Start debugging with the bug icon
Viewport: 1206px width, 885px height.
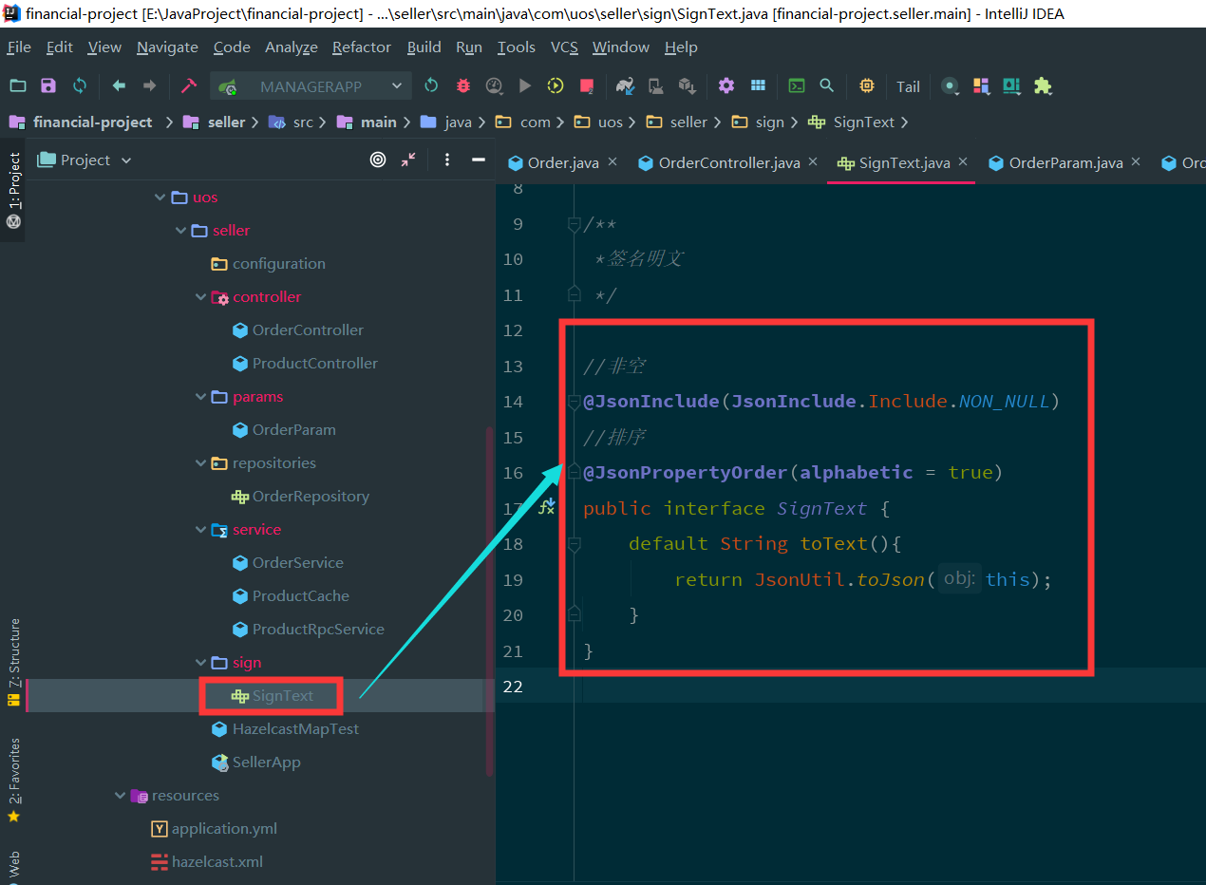point(462,86)
